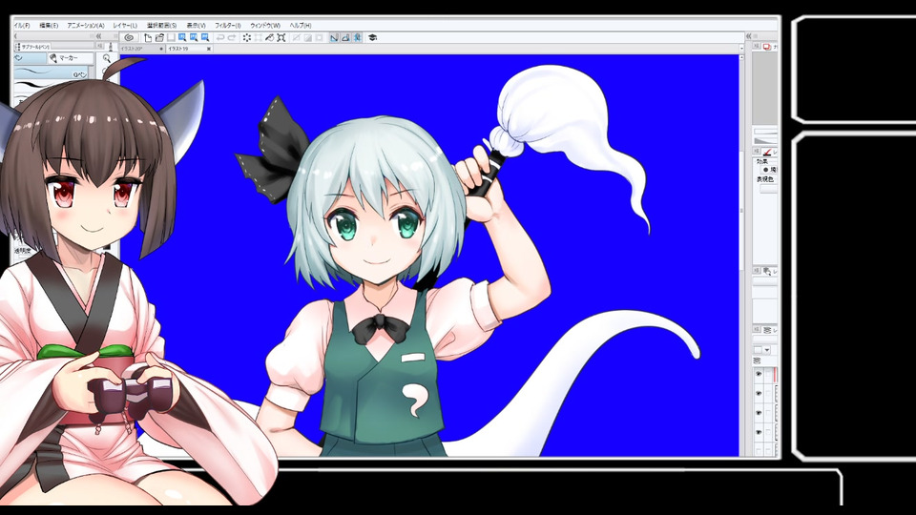
Task: Open the レイヤー(L) menu
Action: 125,26
